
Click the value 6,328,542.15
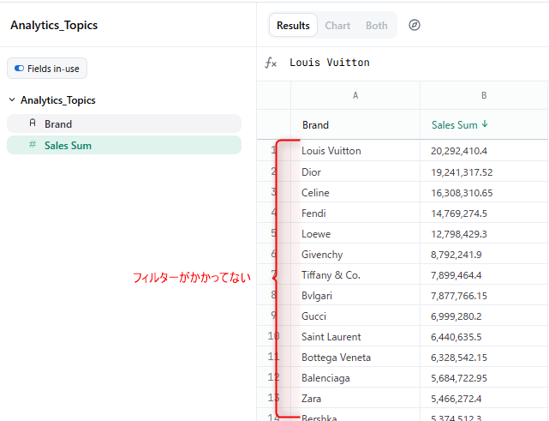tap(459, 358)
